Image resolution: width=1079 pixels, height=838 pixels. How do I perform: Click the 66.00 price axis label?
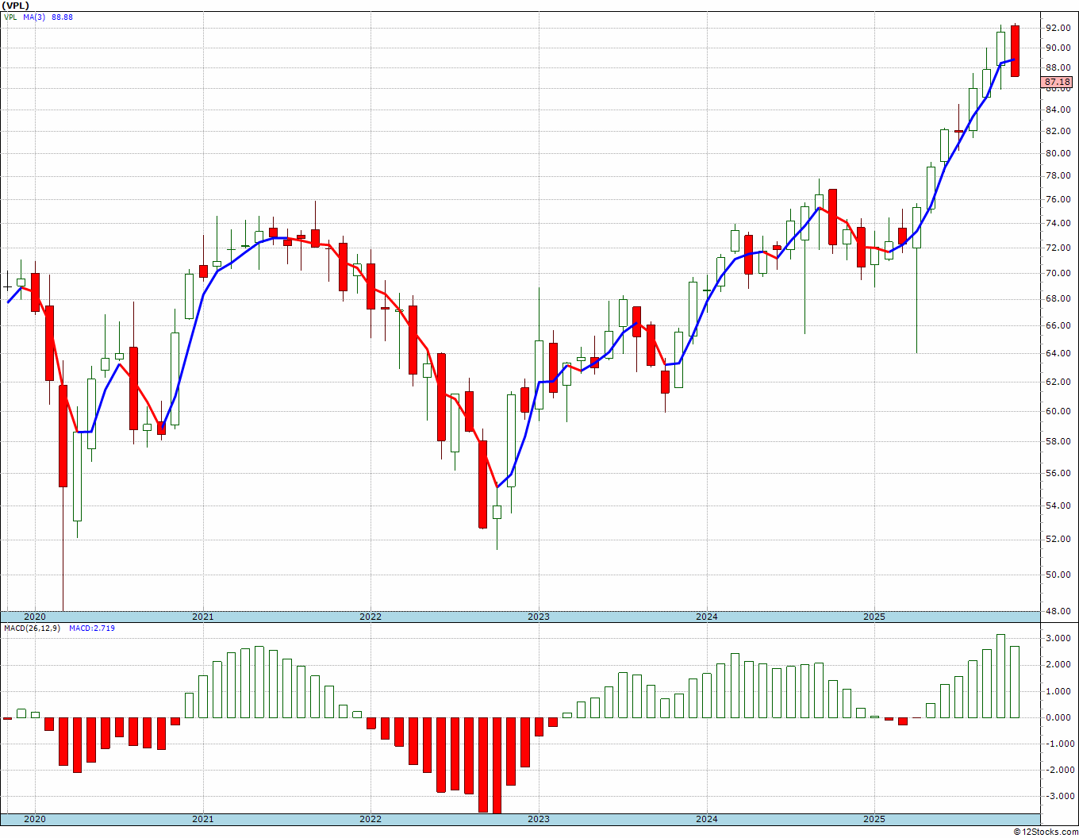[x=1058, y=325]
